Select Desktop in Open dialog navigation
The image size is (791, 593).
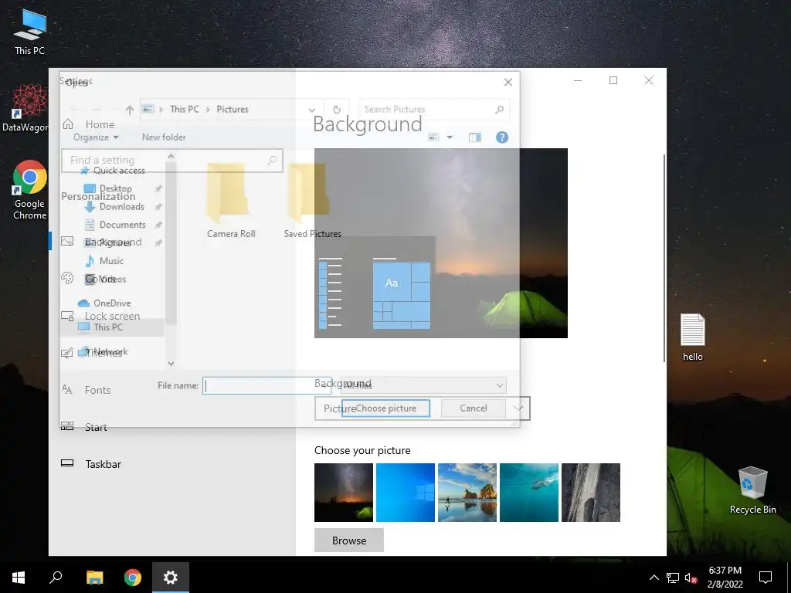pos(116,188)
